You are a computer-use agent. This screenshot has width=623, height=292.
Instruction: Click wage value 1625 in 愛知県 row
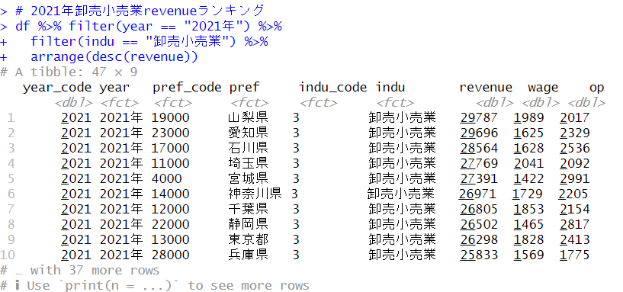528,133
